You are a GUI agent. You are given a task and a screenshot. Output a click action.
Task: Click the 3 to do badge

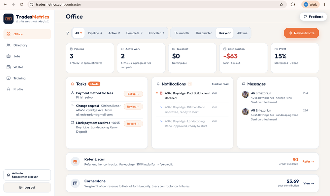point(94,84)
